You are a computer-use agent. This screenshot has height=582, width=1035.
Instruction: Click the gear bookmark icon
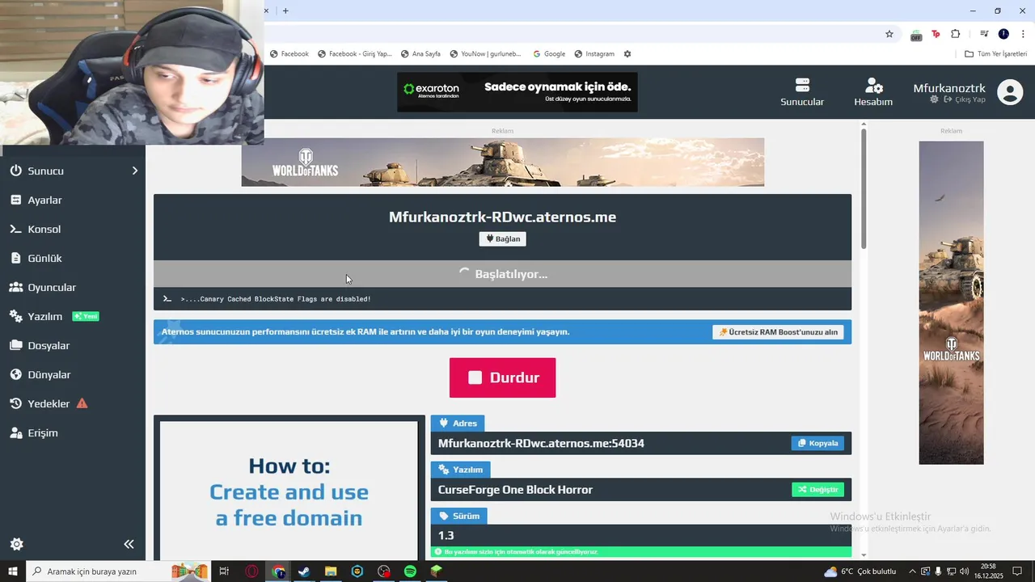(x=627, y=54)
